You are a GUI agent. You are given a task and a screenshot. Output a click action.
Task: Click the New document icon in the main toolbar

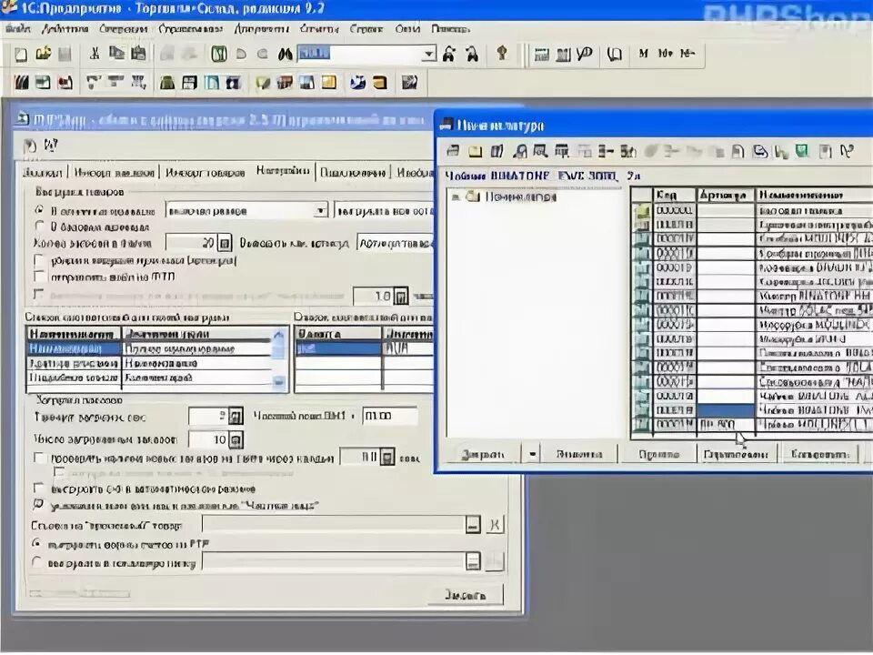tap(21, 54)
